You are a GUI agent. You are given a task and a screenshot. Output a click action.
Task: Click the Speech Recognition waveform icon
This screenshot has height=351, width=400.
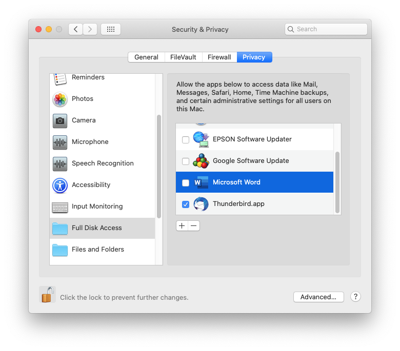pos(60,163)
